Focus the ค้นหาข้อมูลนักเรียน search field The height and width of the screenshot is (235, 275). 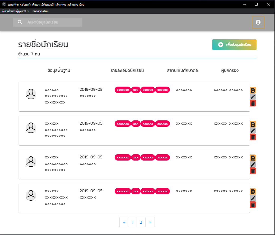53,22
